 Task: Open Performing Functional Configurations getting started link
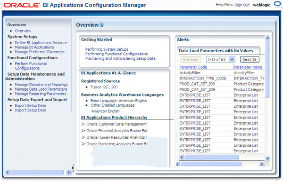pos(117,54)
